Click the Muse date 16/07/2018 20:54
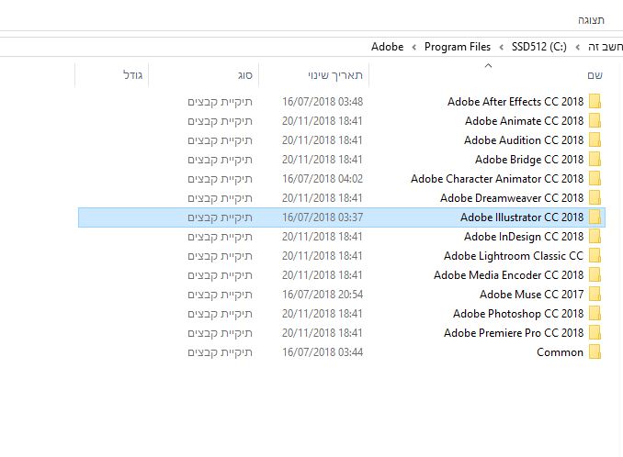 tap(323, 295)
